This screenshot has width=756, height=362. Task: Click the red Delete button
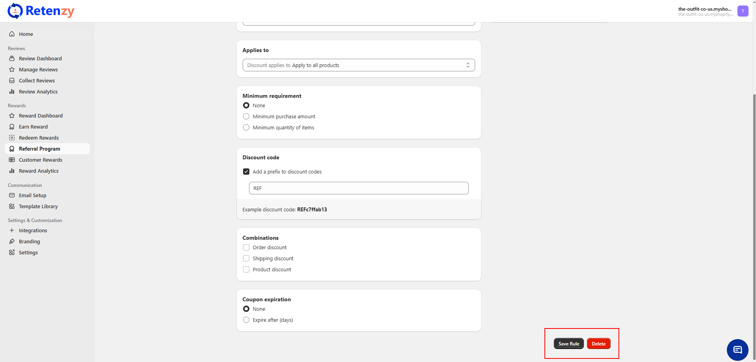coord(598,343)
